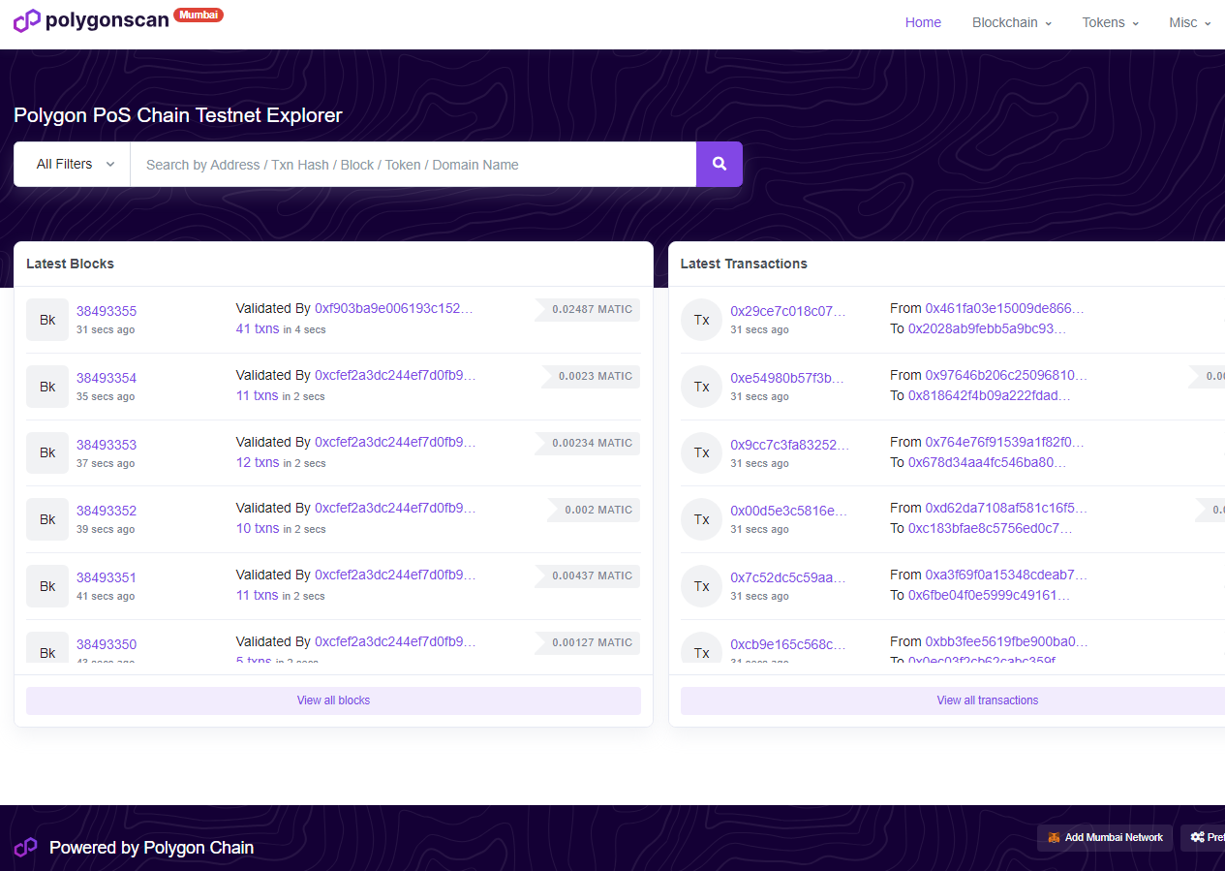Open the polygonscan logo home link

tap(91, 20)
